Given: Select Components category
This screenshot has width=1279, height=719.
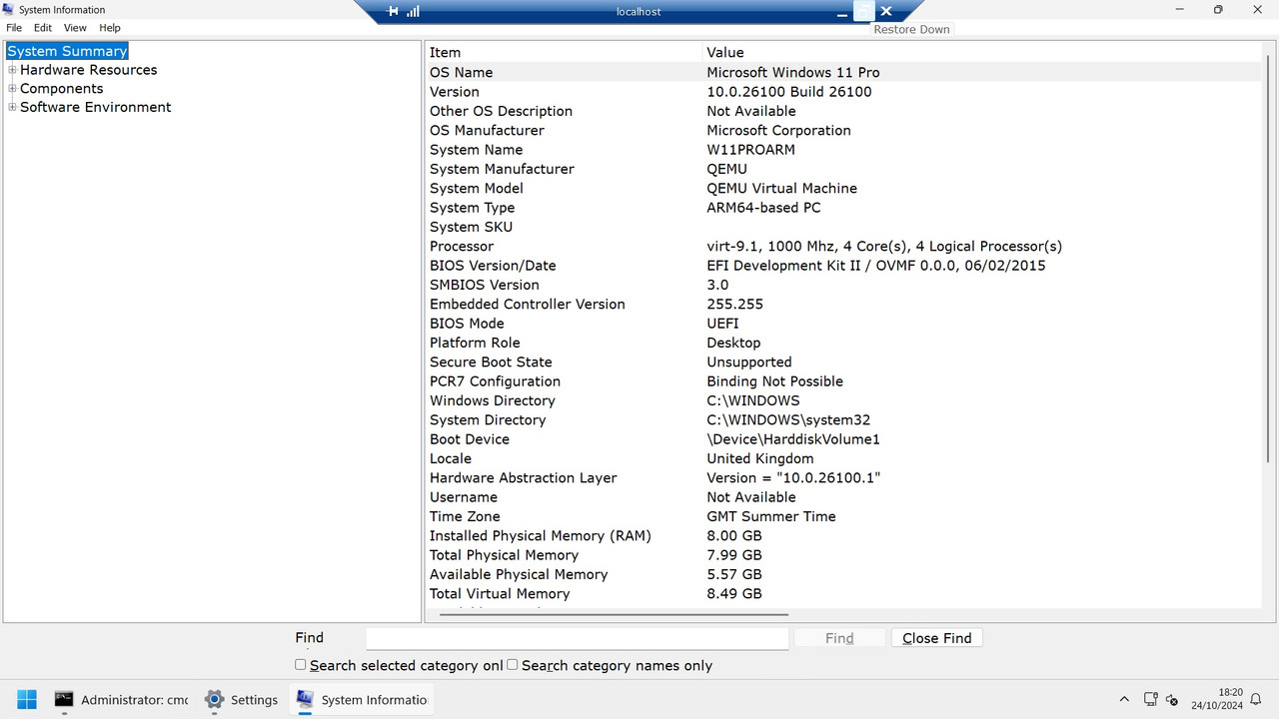Looking at the screenshot, I should (x=62, y=89).
